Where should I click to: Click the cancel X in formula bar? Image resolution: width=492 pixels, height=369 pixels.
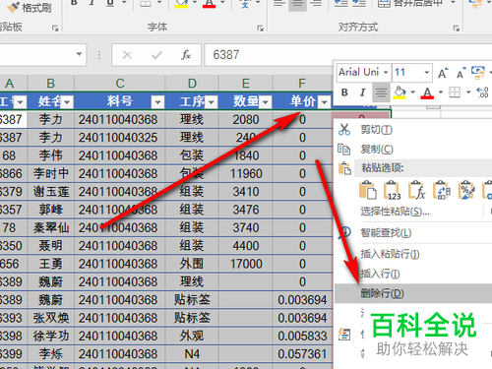[x=127, y=55]
